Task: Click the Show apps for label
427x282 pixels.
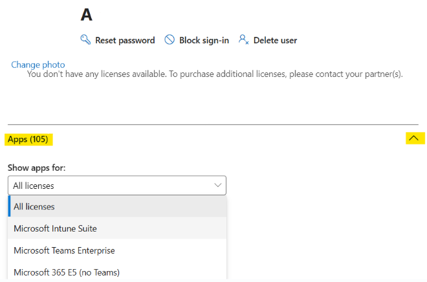Action: [36, 168]
